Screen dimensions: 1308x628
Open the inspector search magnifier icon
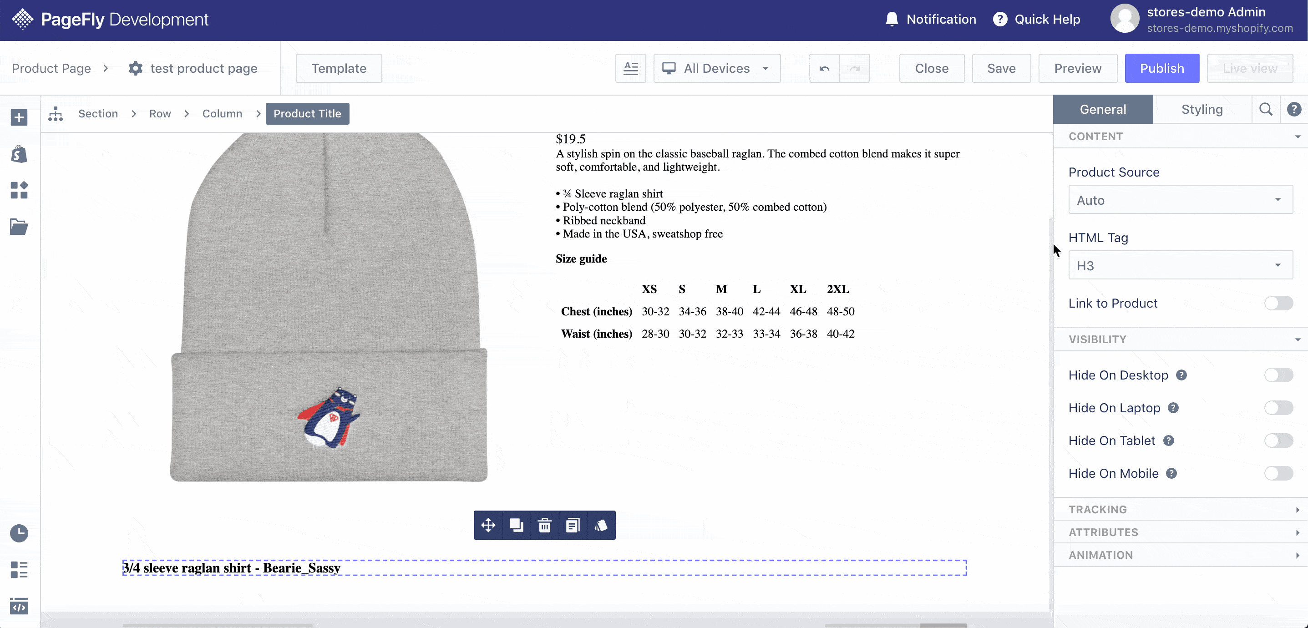click(x=1266, y=109)
